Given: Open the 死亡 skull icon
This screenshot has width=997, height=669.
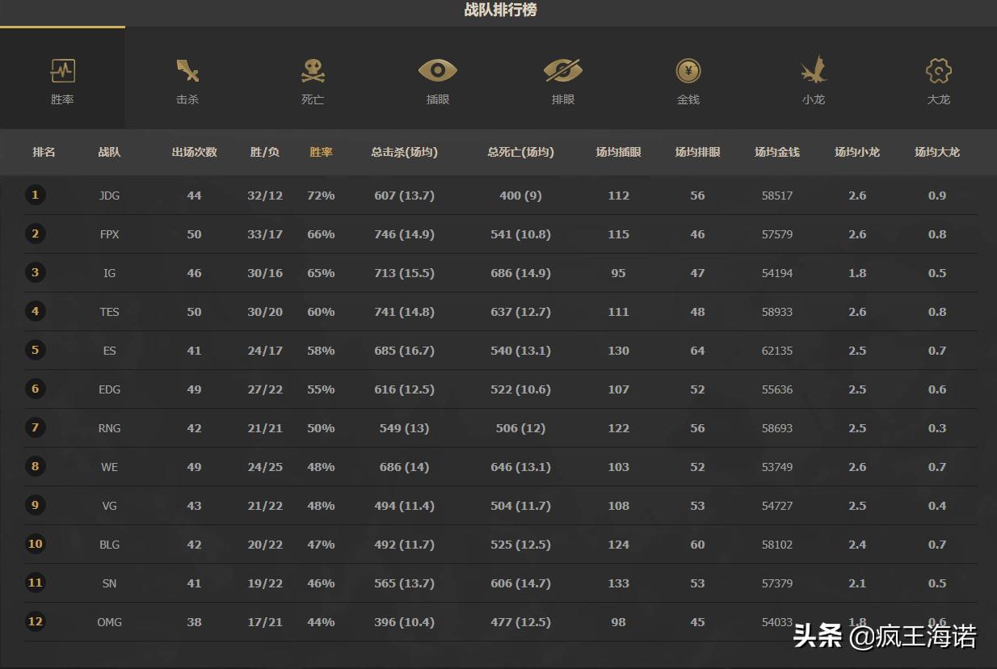Looking at the screenshot, I should pyautogui.click(x=313, y=71).
